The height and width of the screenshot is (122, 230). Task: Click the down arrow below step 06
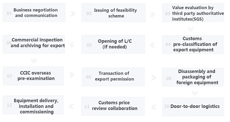(33, 60)
